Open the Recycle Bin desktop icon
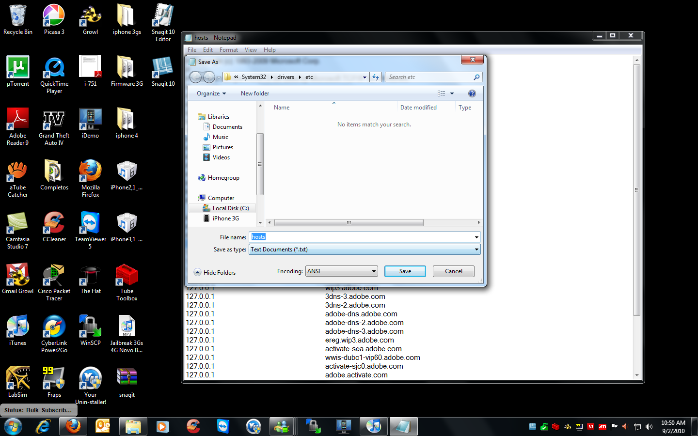This screenshot has width=698, height=436. pyautogui.click(x=17, y=19)
